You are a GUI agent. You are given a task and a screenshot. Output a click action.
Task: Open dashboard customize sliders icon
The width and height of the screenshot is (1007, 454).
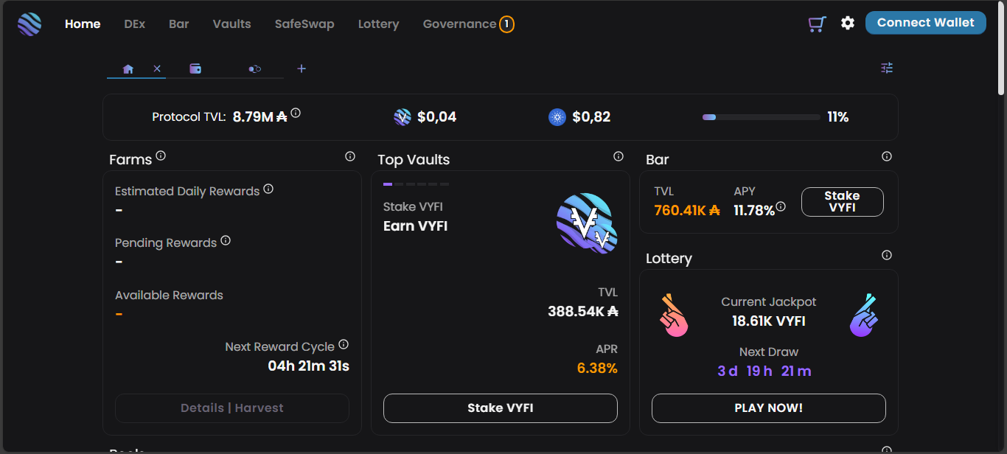click(x=887, y=68)
